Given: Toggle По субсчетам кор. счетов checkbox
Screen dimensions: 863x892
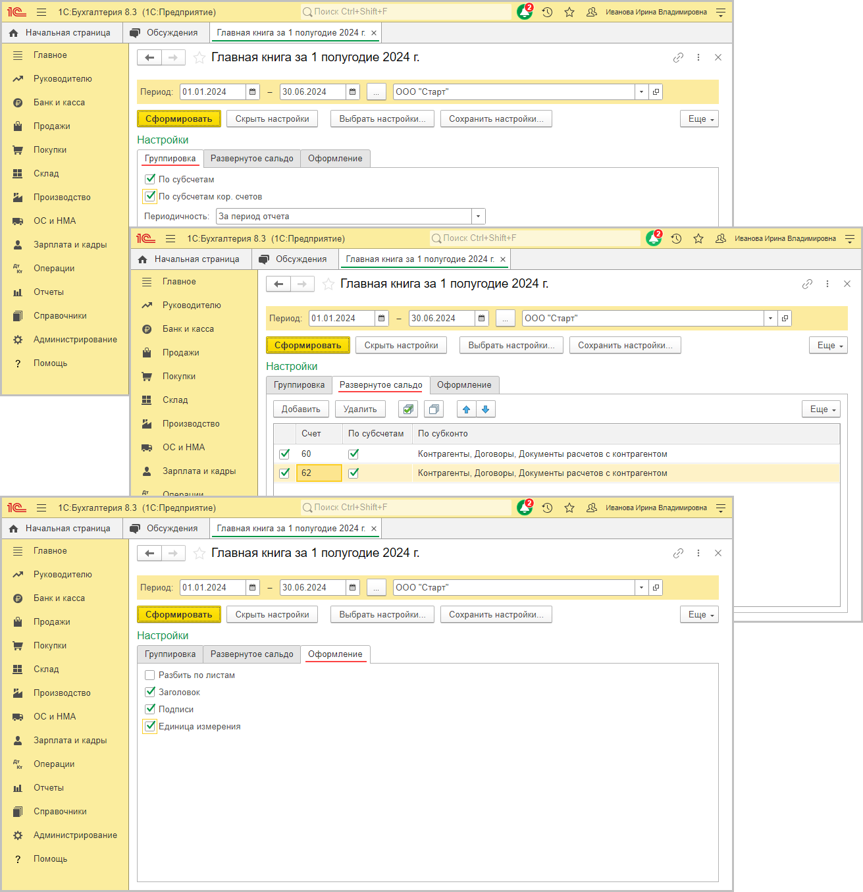Looking at the screenshot, I should coord(150,196).
